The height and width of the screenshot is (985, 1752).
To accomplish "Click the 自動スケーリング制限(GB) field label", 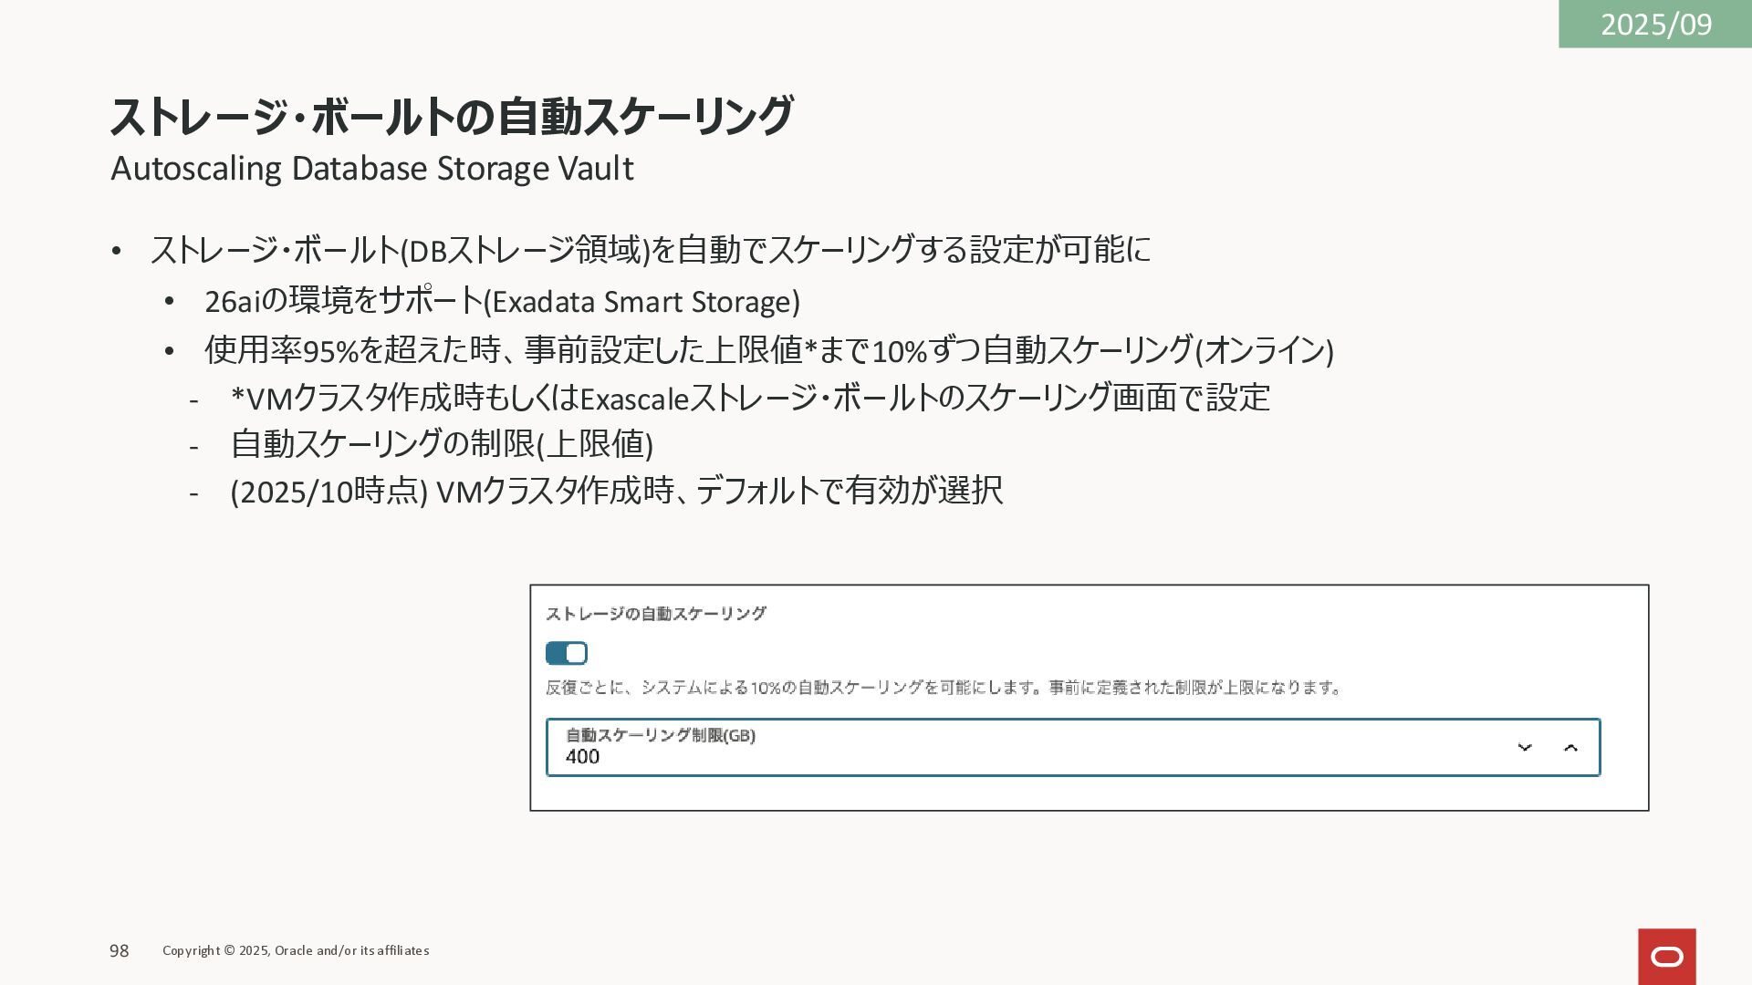I will (x=660, y=735).
